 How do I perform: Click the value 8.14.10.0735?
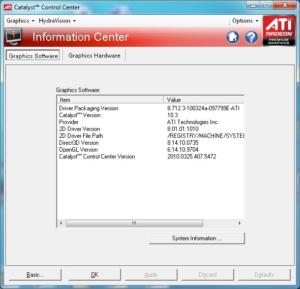click(183, 143)
